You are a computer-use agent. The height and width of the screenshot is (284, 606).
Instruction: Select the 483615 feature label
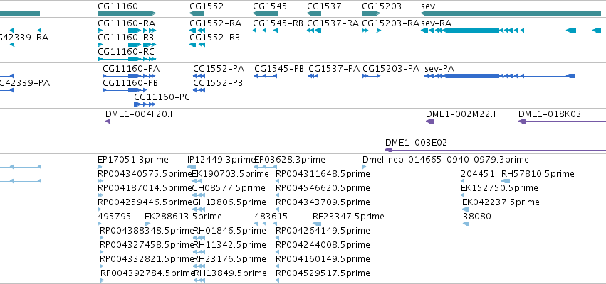pos(271,217)
